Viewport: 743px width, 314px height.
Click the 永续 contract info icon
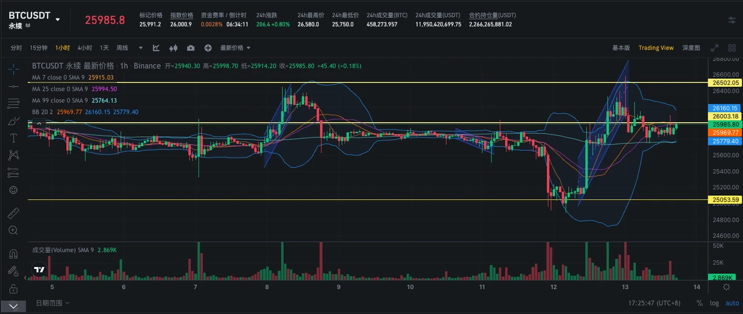click(x=28, y=26)
